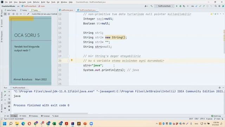Viewport: 225px width, 127px height.
Task: Click the Git update project arrow icon
Action: coord(196,6)
